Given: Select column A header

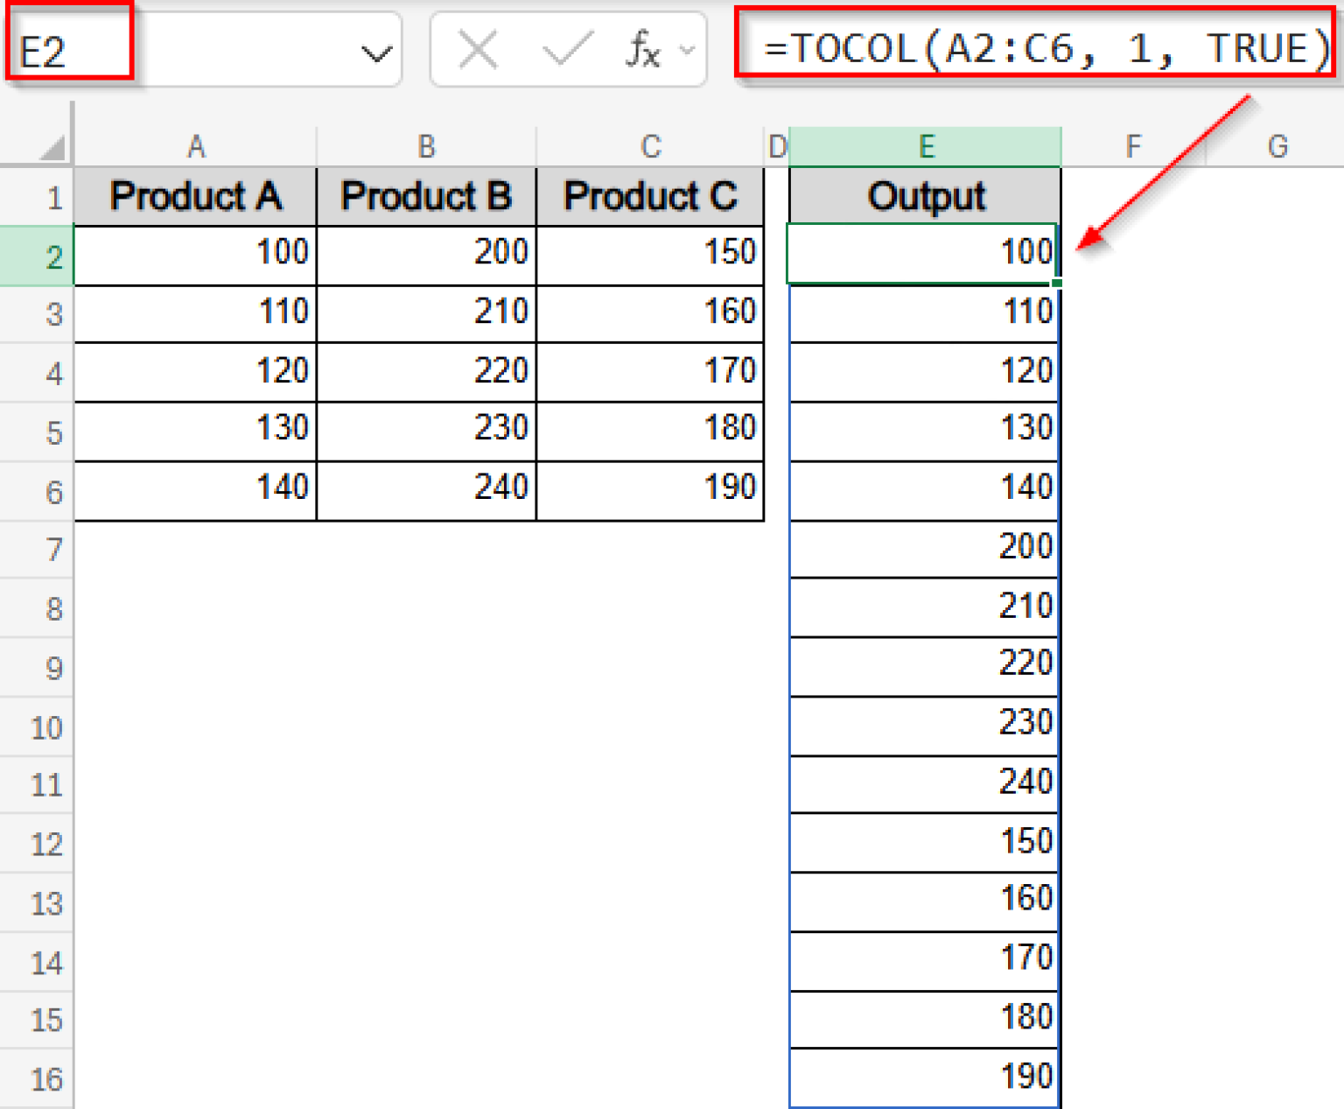Looking at the screenshot, I should 195,146.
